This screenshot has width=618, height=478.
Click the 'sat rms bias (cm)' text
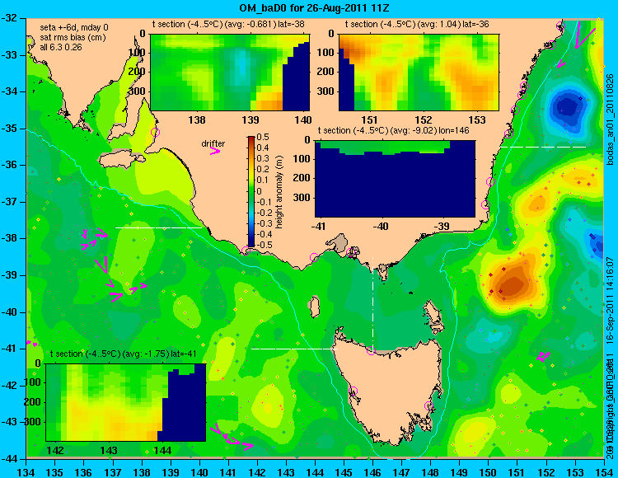[72, 38]
